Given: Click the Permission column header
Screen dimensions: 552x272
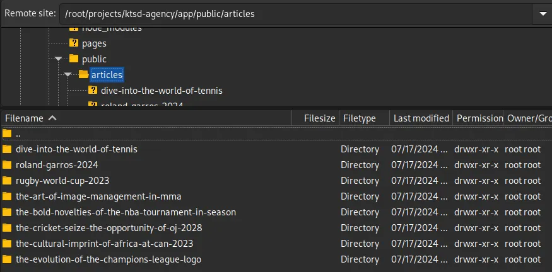Looking at the screenshot, I should click(x=479, y=118).
